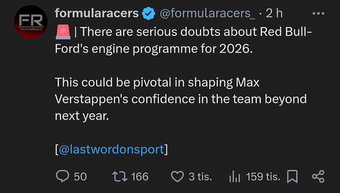
Task: Bookmark this post with the bookmark icon
Action: tap(292, 177)
